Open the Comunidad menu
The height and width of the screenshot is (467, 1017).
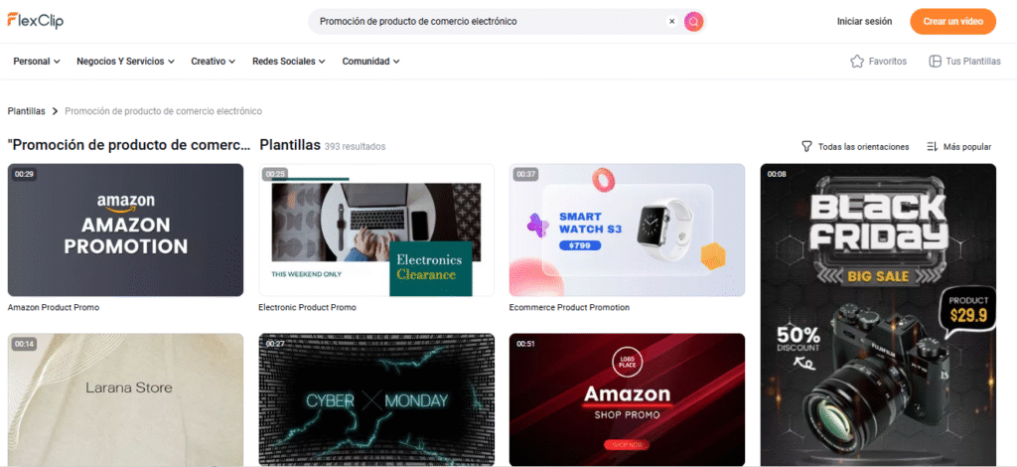point(371,62)
